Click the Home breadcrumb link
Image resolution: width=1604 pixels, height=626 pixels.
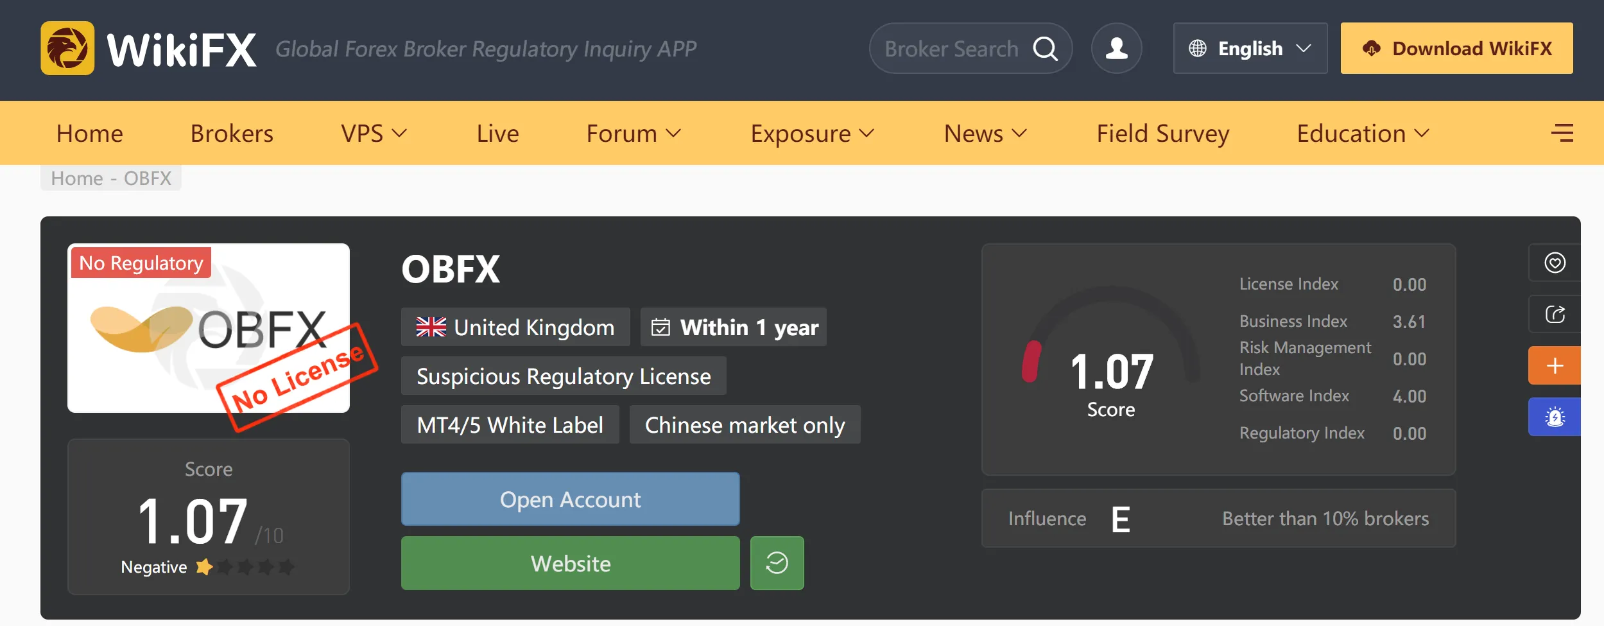[x=77, y=178]
